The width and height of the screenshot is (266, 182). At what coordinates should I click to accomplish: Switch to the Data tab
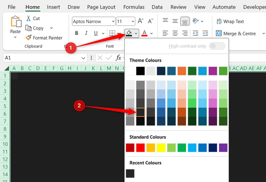157,7
